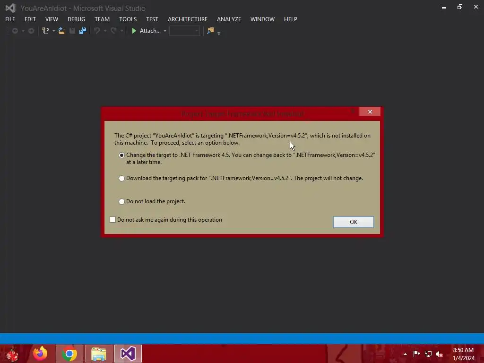Click the green Start play icon

(134, 31)
